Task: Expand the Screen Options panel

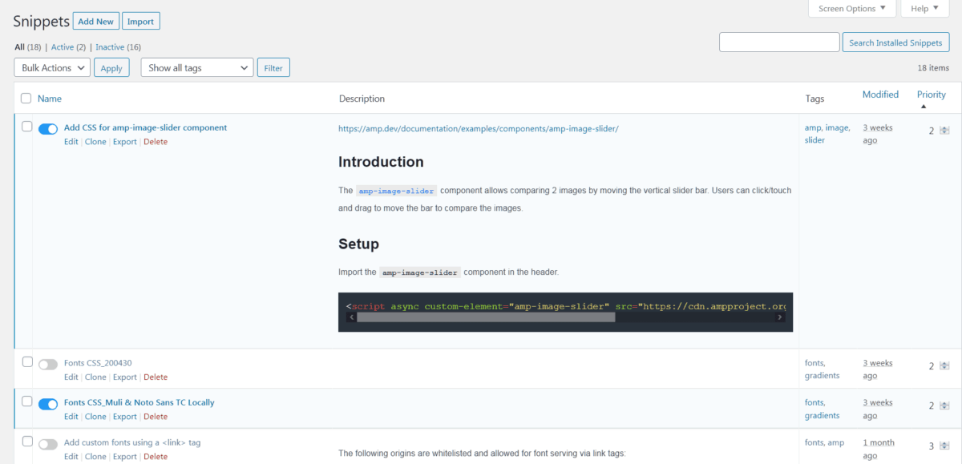Action: [851, 8]
